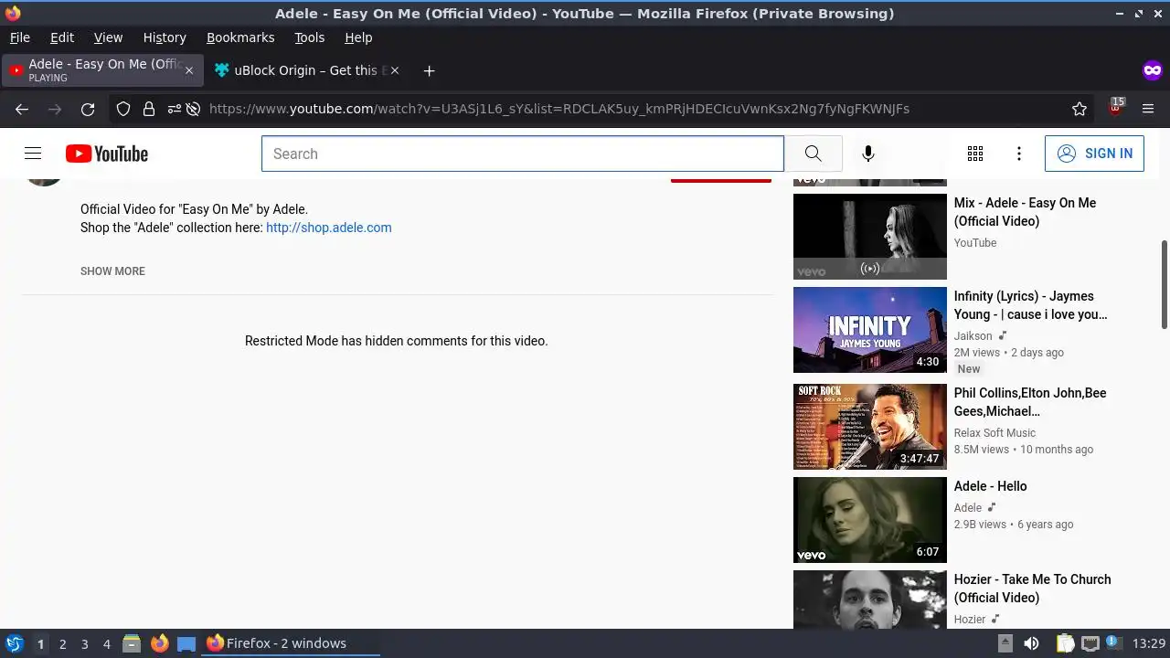Open the Adele - Hello title link

pyautogui.click(x=991, y=486)
